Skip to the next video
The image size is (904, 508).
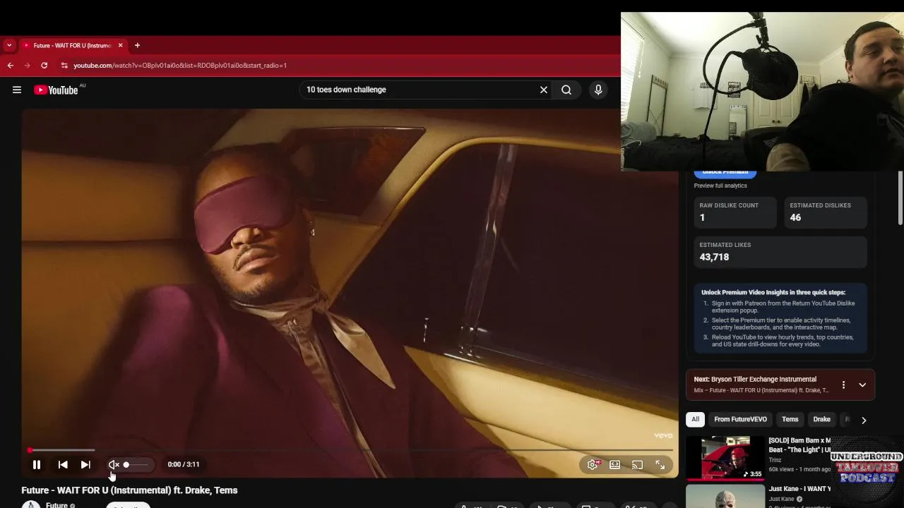[85, 464]
